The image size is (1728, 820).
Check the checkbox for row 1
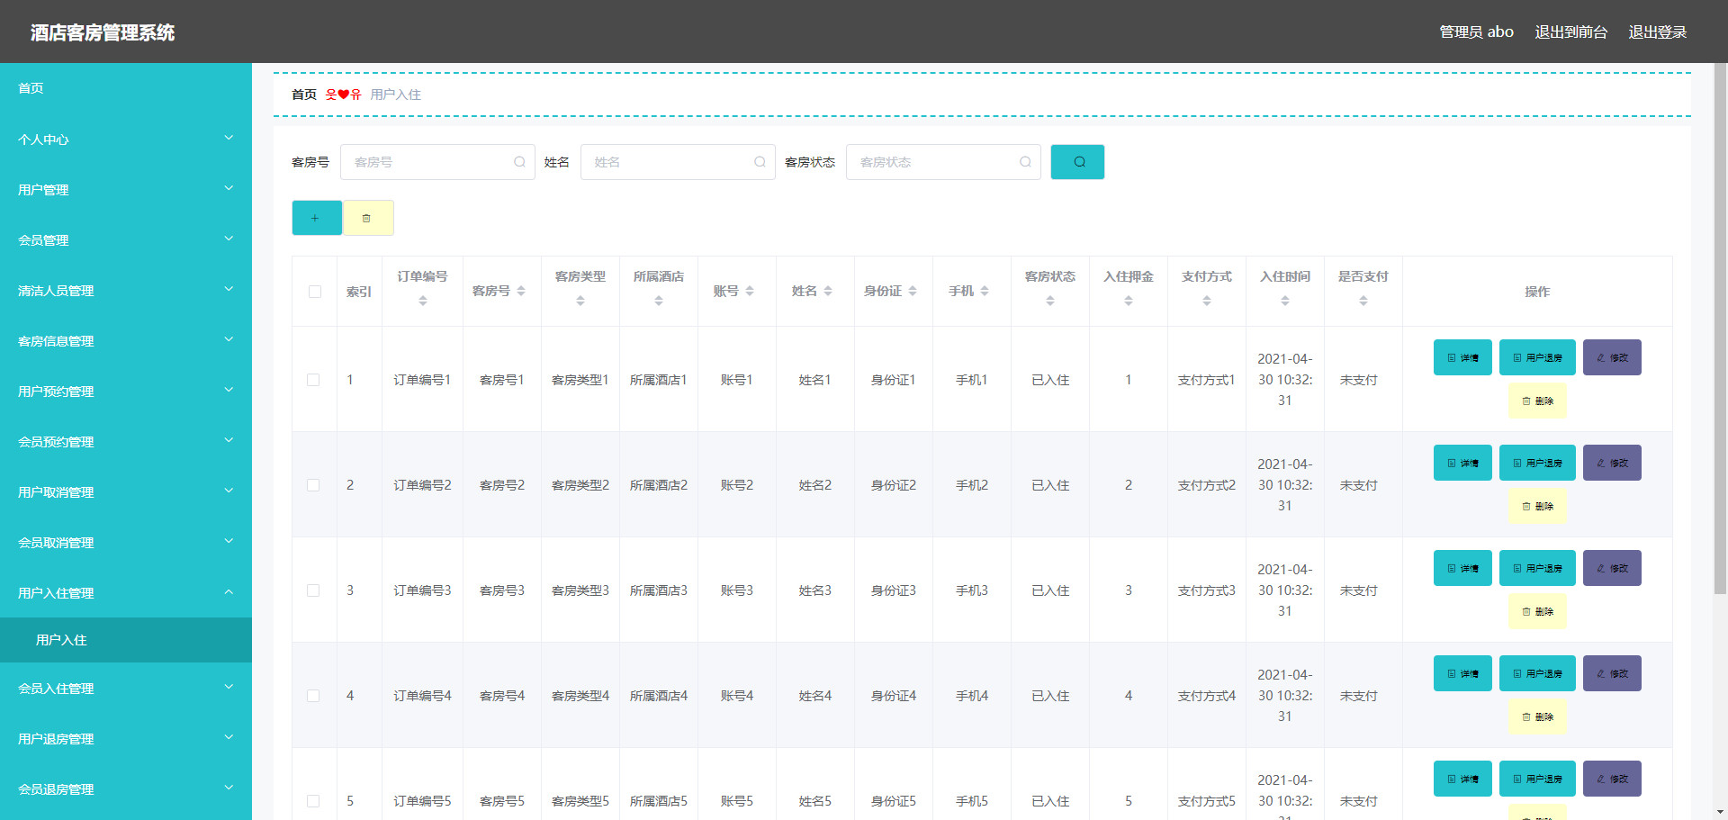pyautogui.click(x=313, y=380)
